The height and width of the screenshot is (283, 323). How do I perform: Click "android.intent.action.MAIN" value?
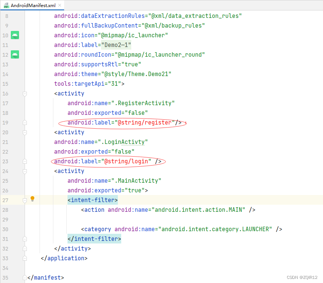click(x=198, y=210)
